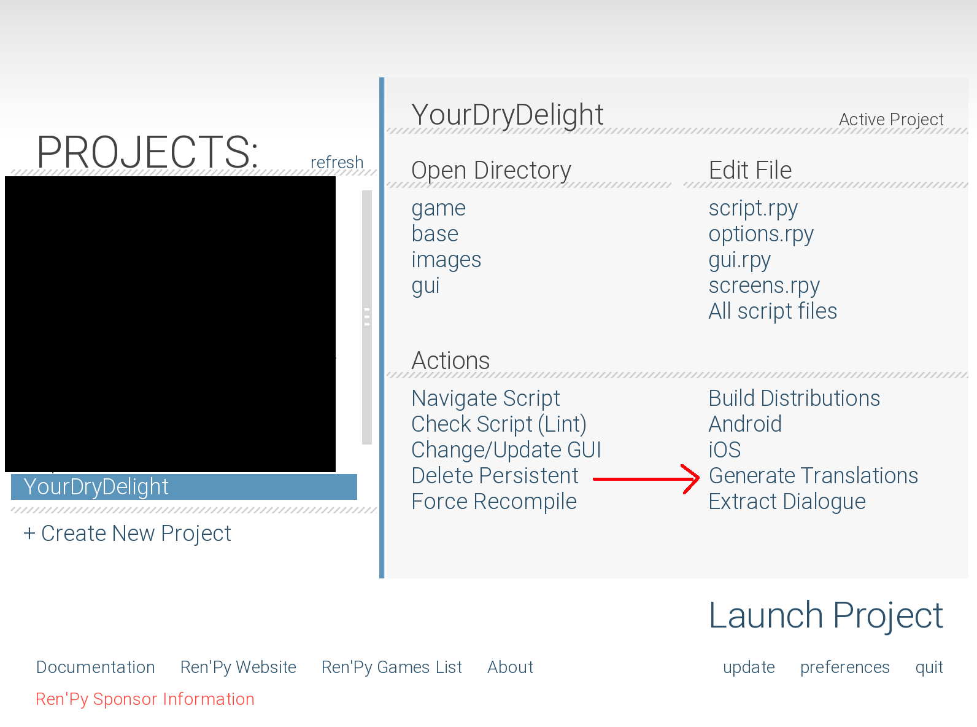The height and width of the screenshot is (727, 977).
Task: Open the base directory
Action: click(x=435, y=234)
